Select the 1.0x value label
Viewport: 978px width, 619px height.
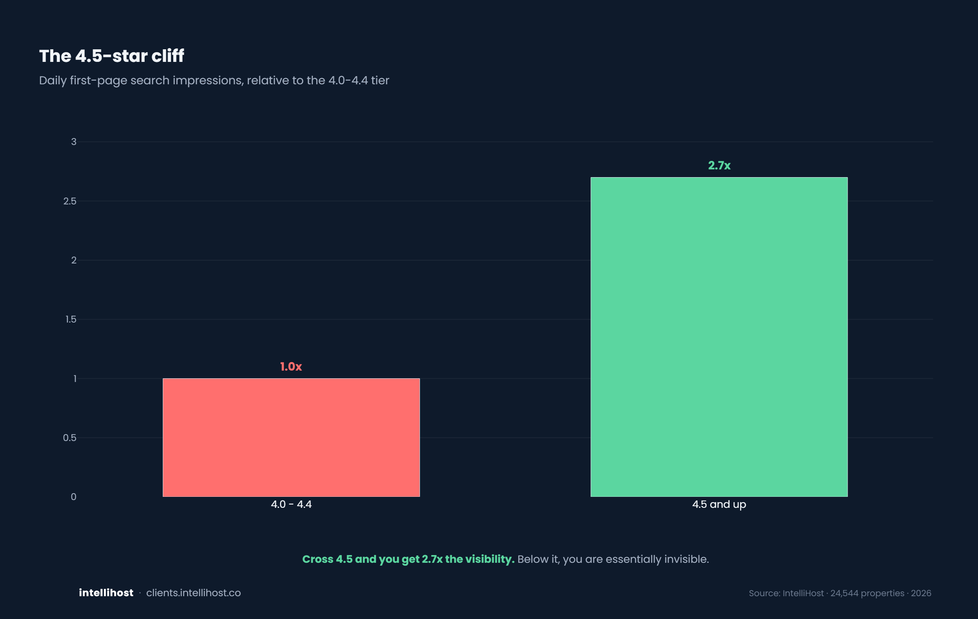point(291,367)
